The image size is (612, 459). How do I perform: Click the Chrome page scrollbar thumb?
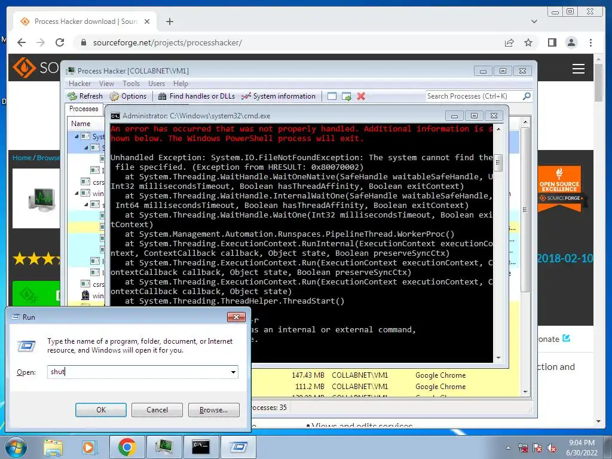598,82
